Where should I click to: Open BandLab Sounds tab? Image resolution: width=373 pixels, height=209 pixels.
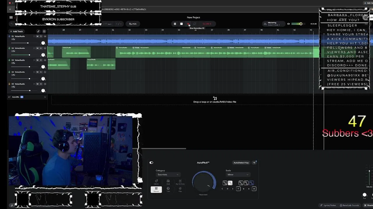349,205
